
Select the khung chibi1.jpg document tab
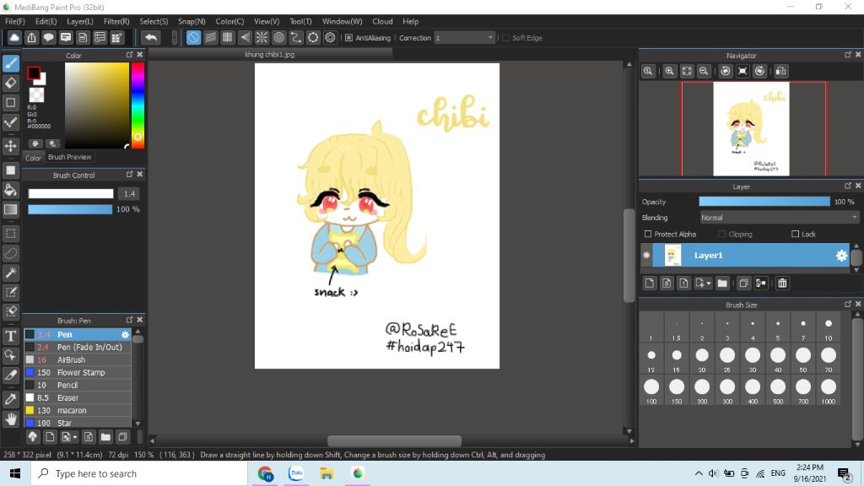coord(270,55)
